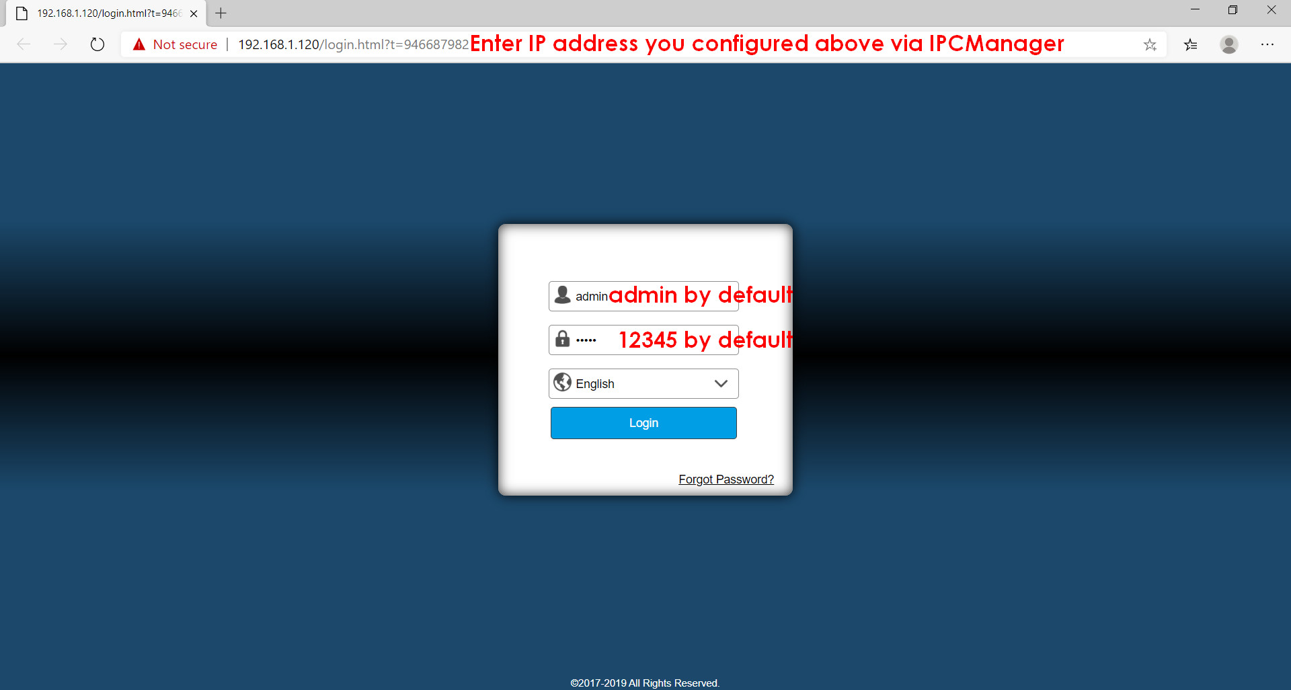Close the 192.168.1.120 login tab

click(x=194, y=13)
